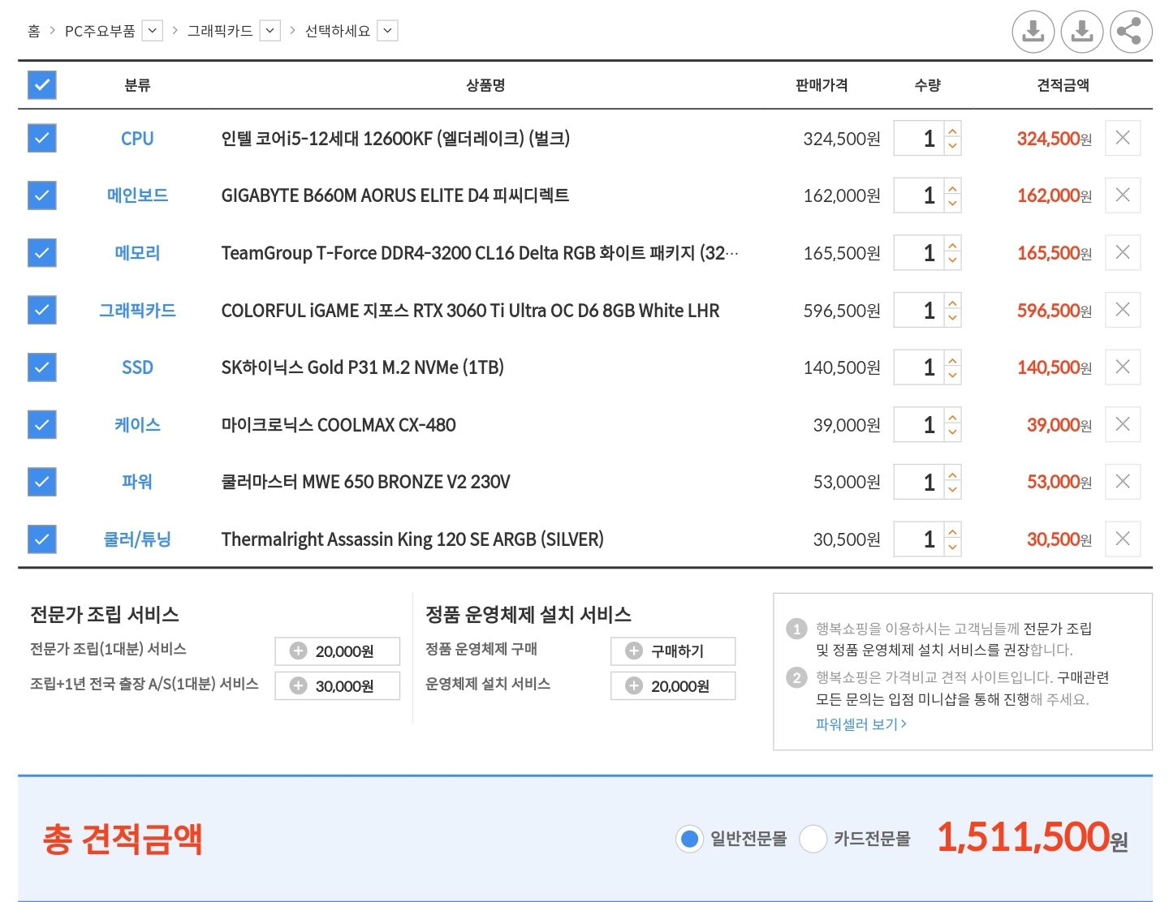Increase 그래픽카드 quantity with the up arrow
The height and width of the screenshot is (902, 1169).
click(953, 302)
